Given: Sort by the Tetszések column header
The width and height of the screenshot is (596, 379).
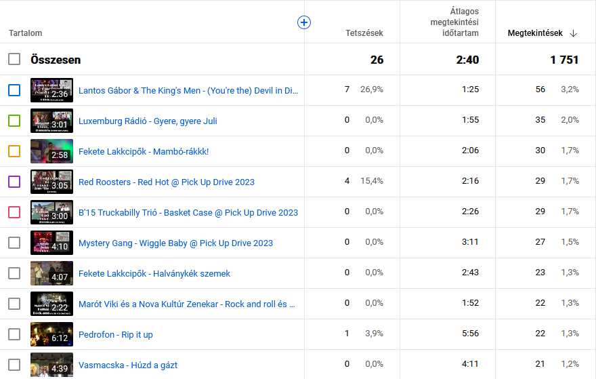Looking at the screenshot, I should pyautogui.click(x=364, y=33).
